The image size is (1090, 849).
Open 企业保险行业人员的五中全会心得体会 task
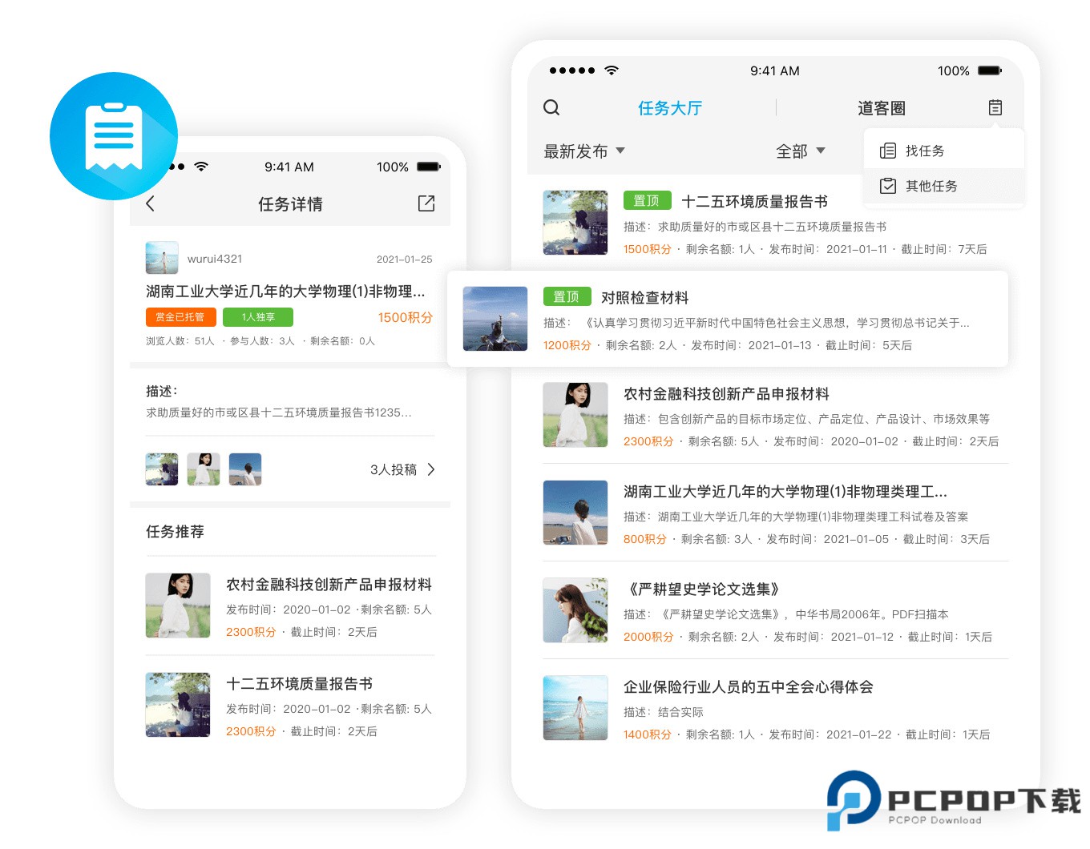click(x=749, y=687)
